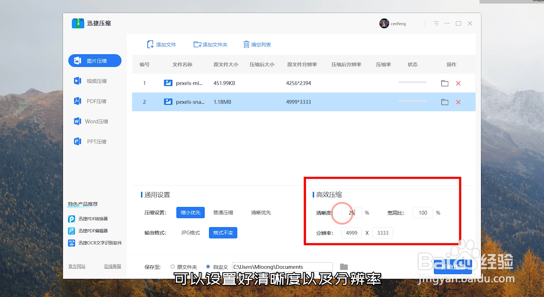544x297 pixels.
Task: Open the 官方网站 link
Action: [x=77, y=266]
